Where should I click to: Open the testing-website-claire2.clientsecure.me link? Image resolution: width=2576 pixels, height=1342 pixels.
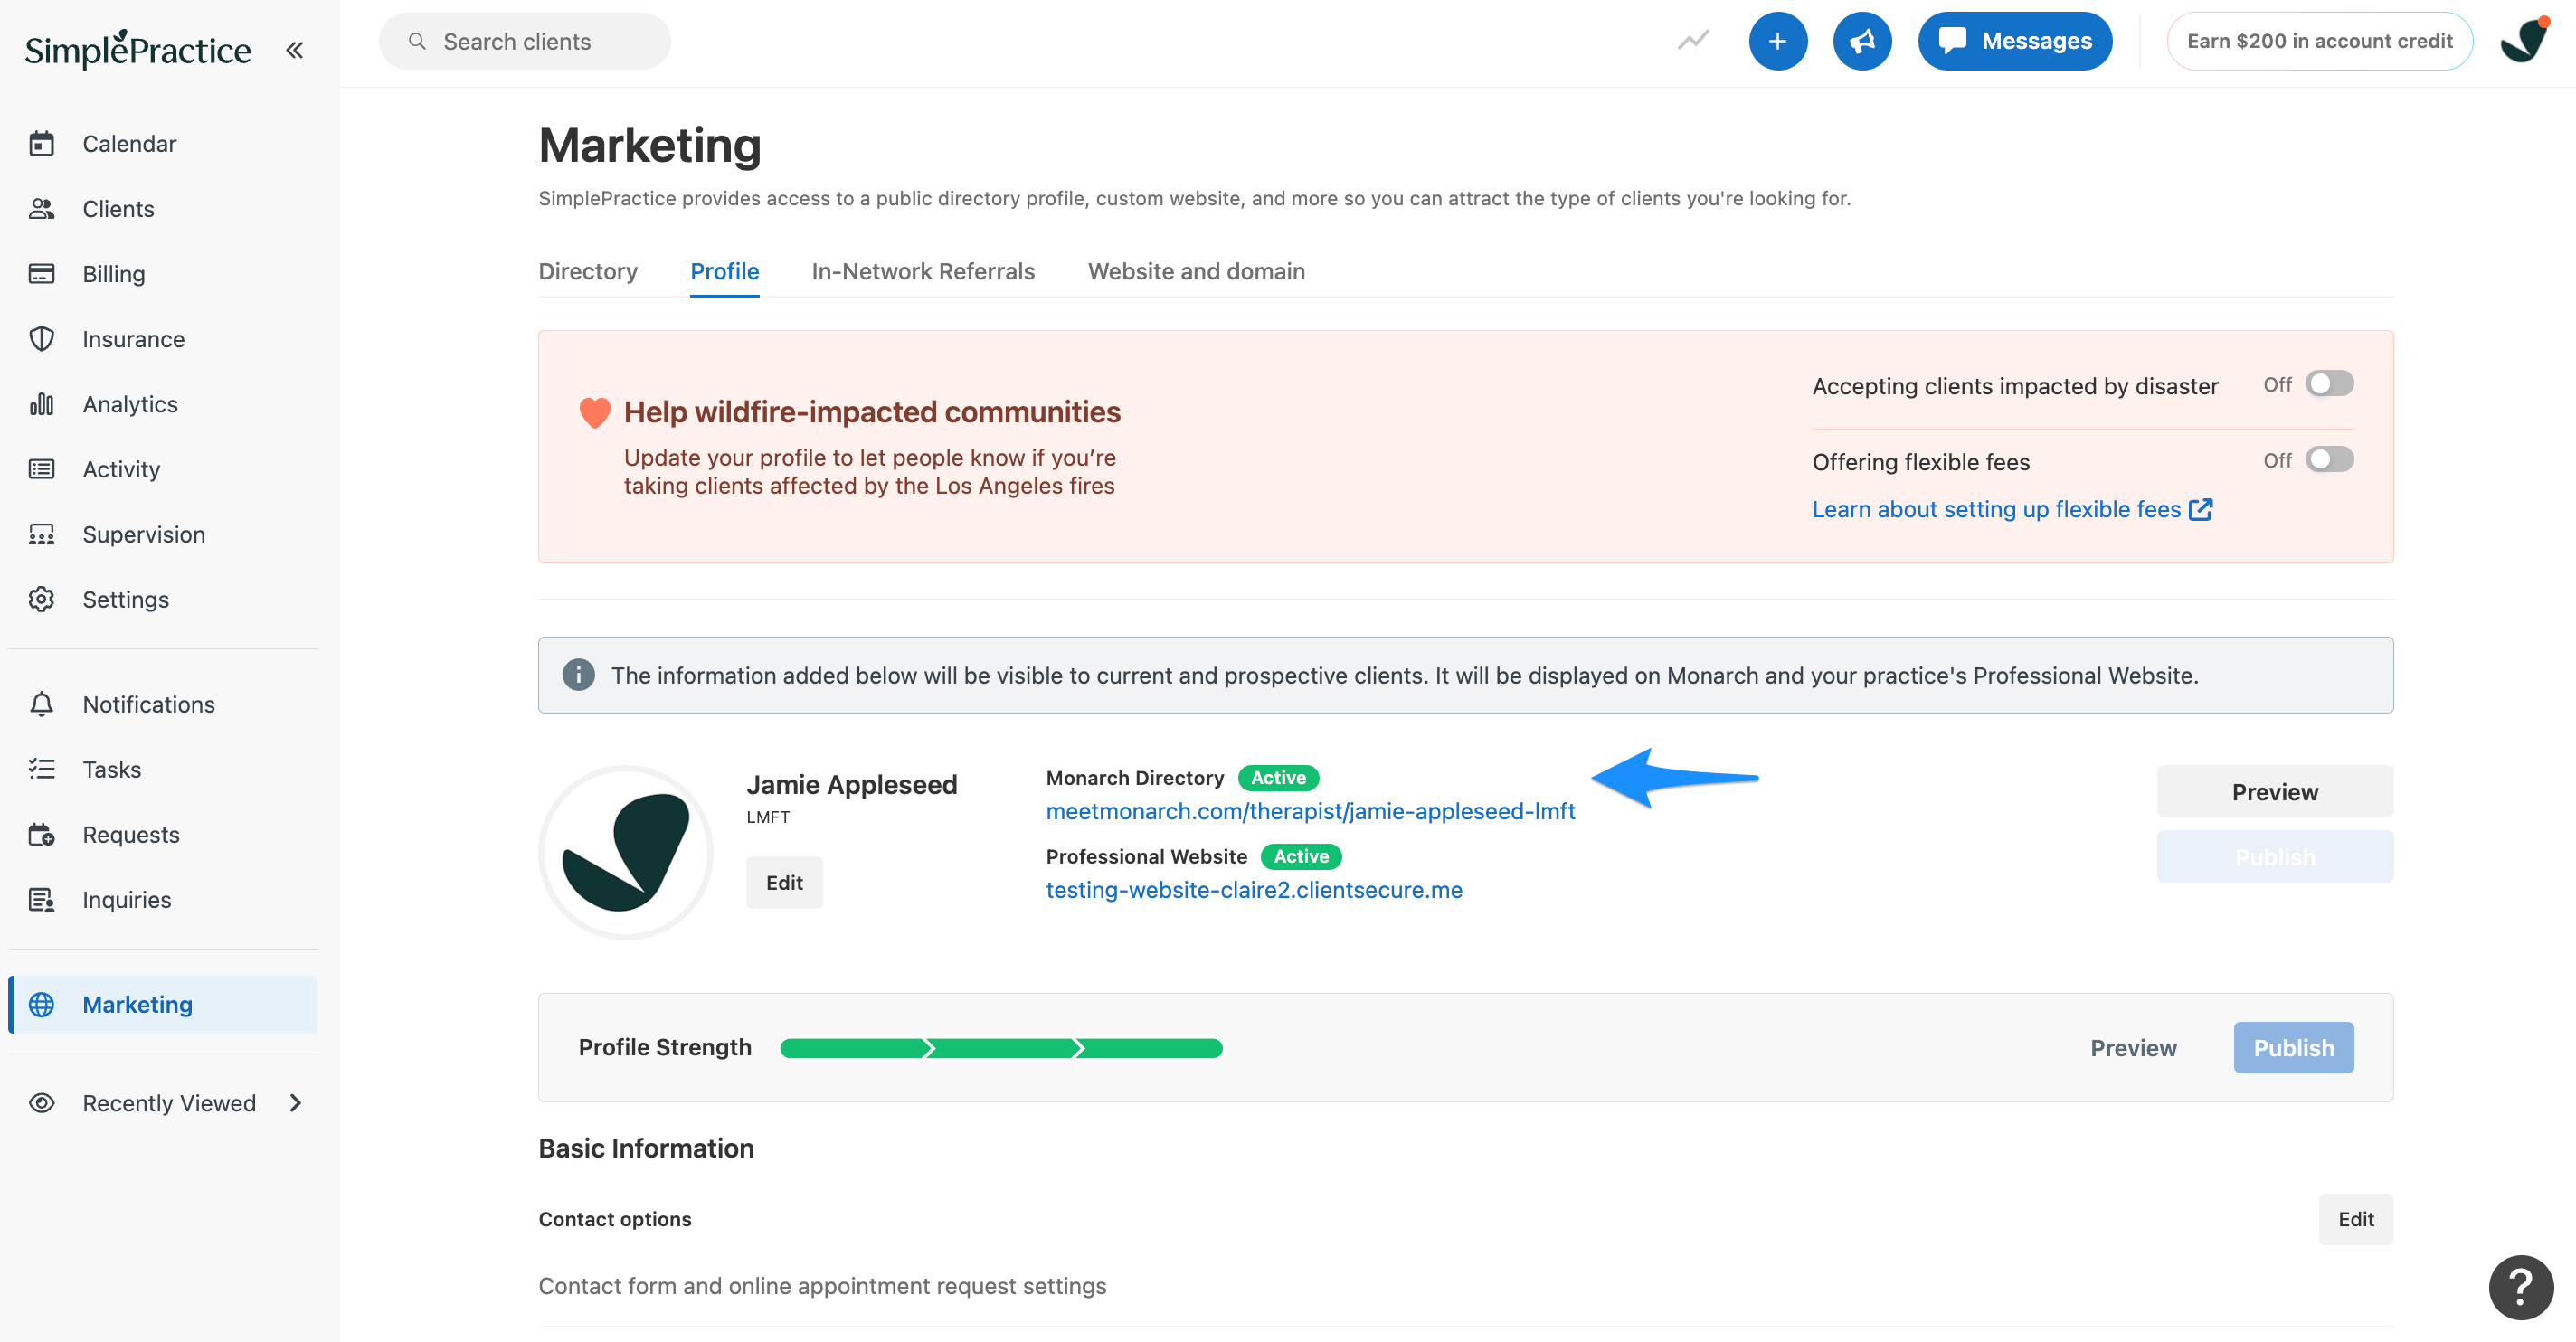1253,889
